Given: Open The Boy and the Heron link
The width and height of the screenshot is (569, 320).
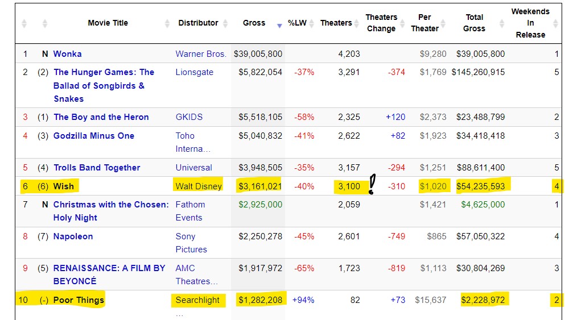Looking at the screenshot, I should click(x=101, y=117).
